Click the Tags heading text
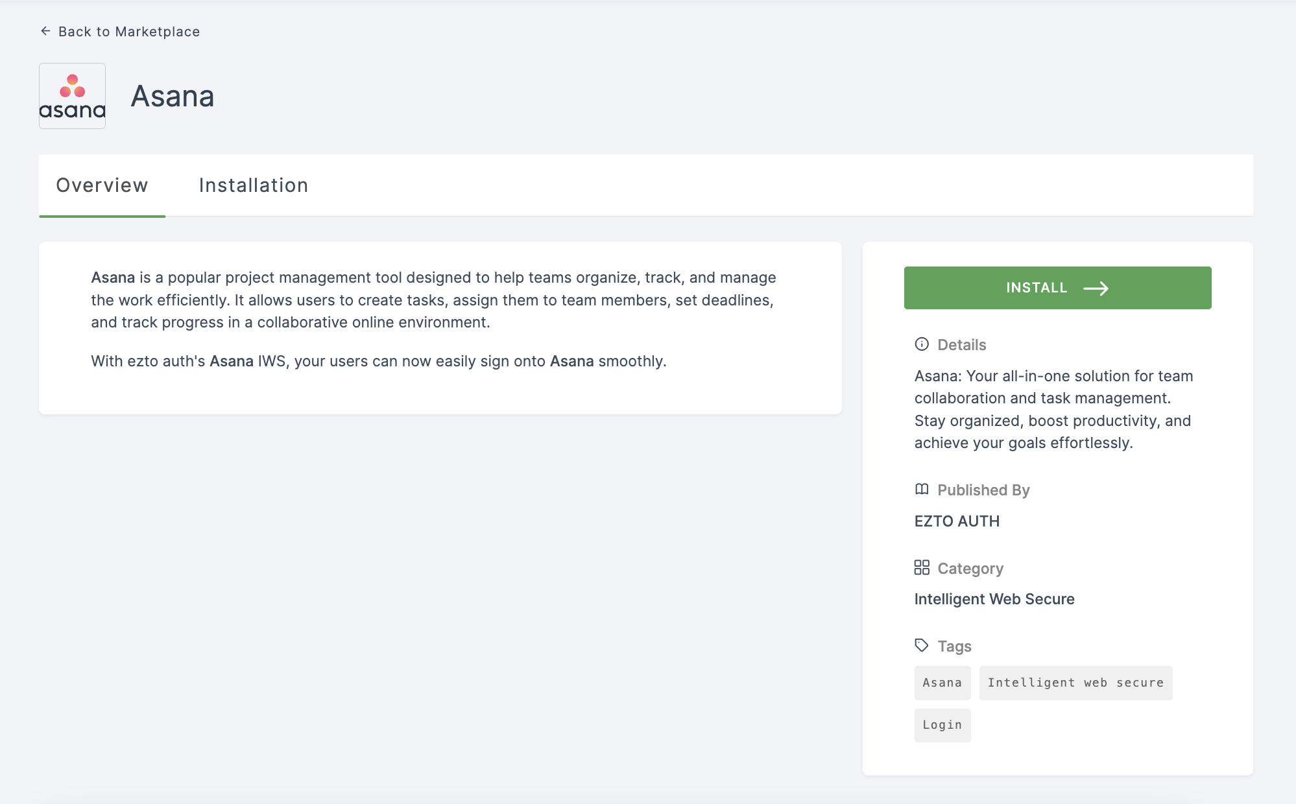 pyautogui.click(x=954, y=646)
